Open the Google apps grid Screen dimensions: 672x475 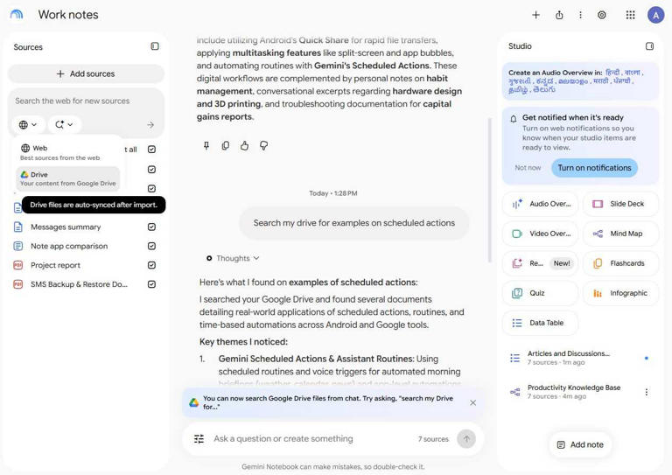630,15
